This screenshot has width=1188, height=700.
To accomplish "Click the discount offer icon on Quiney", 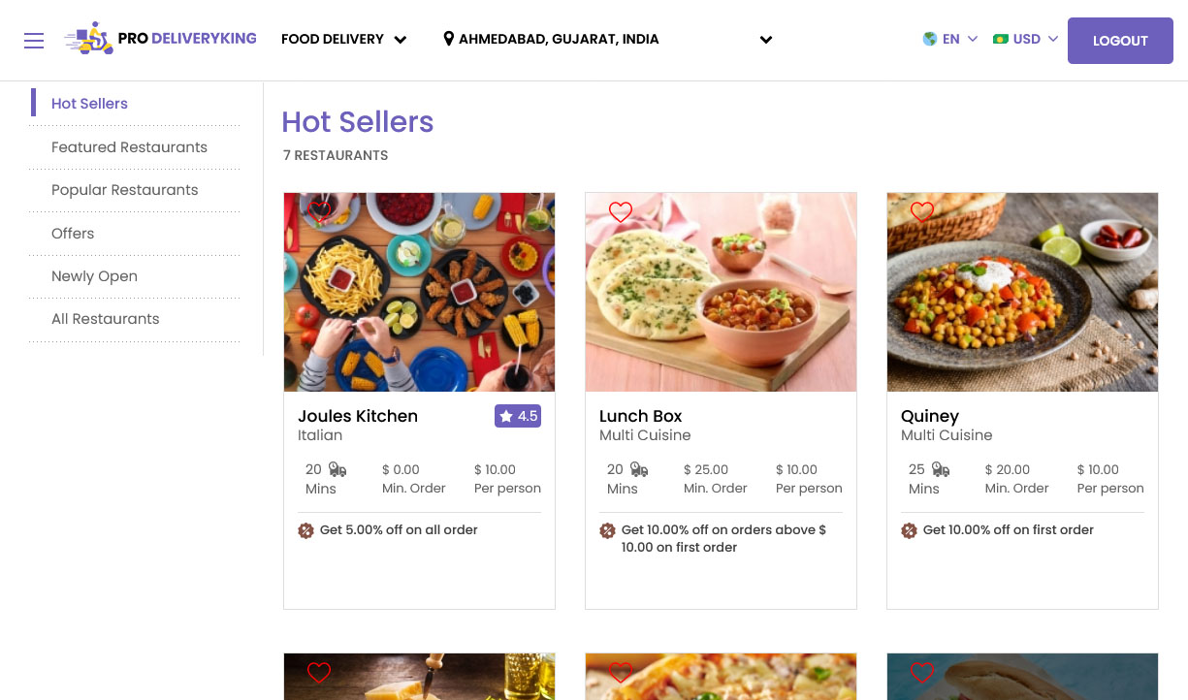I will [x=910, y=530].
